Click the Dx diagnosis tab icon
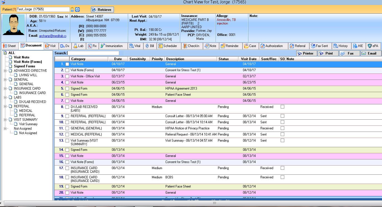Viewport: 382px width, 207px height. 63,46
